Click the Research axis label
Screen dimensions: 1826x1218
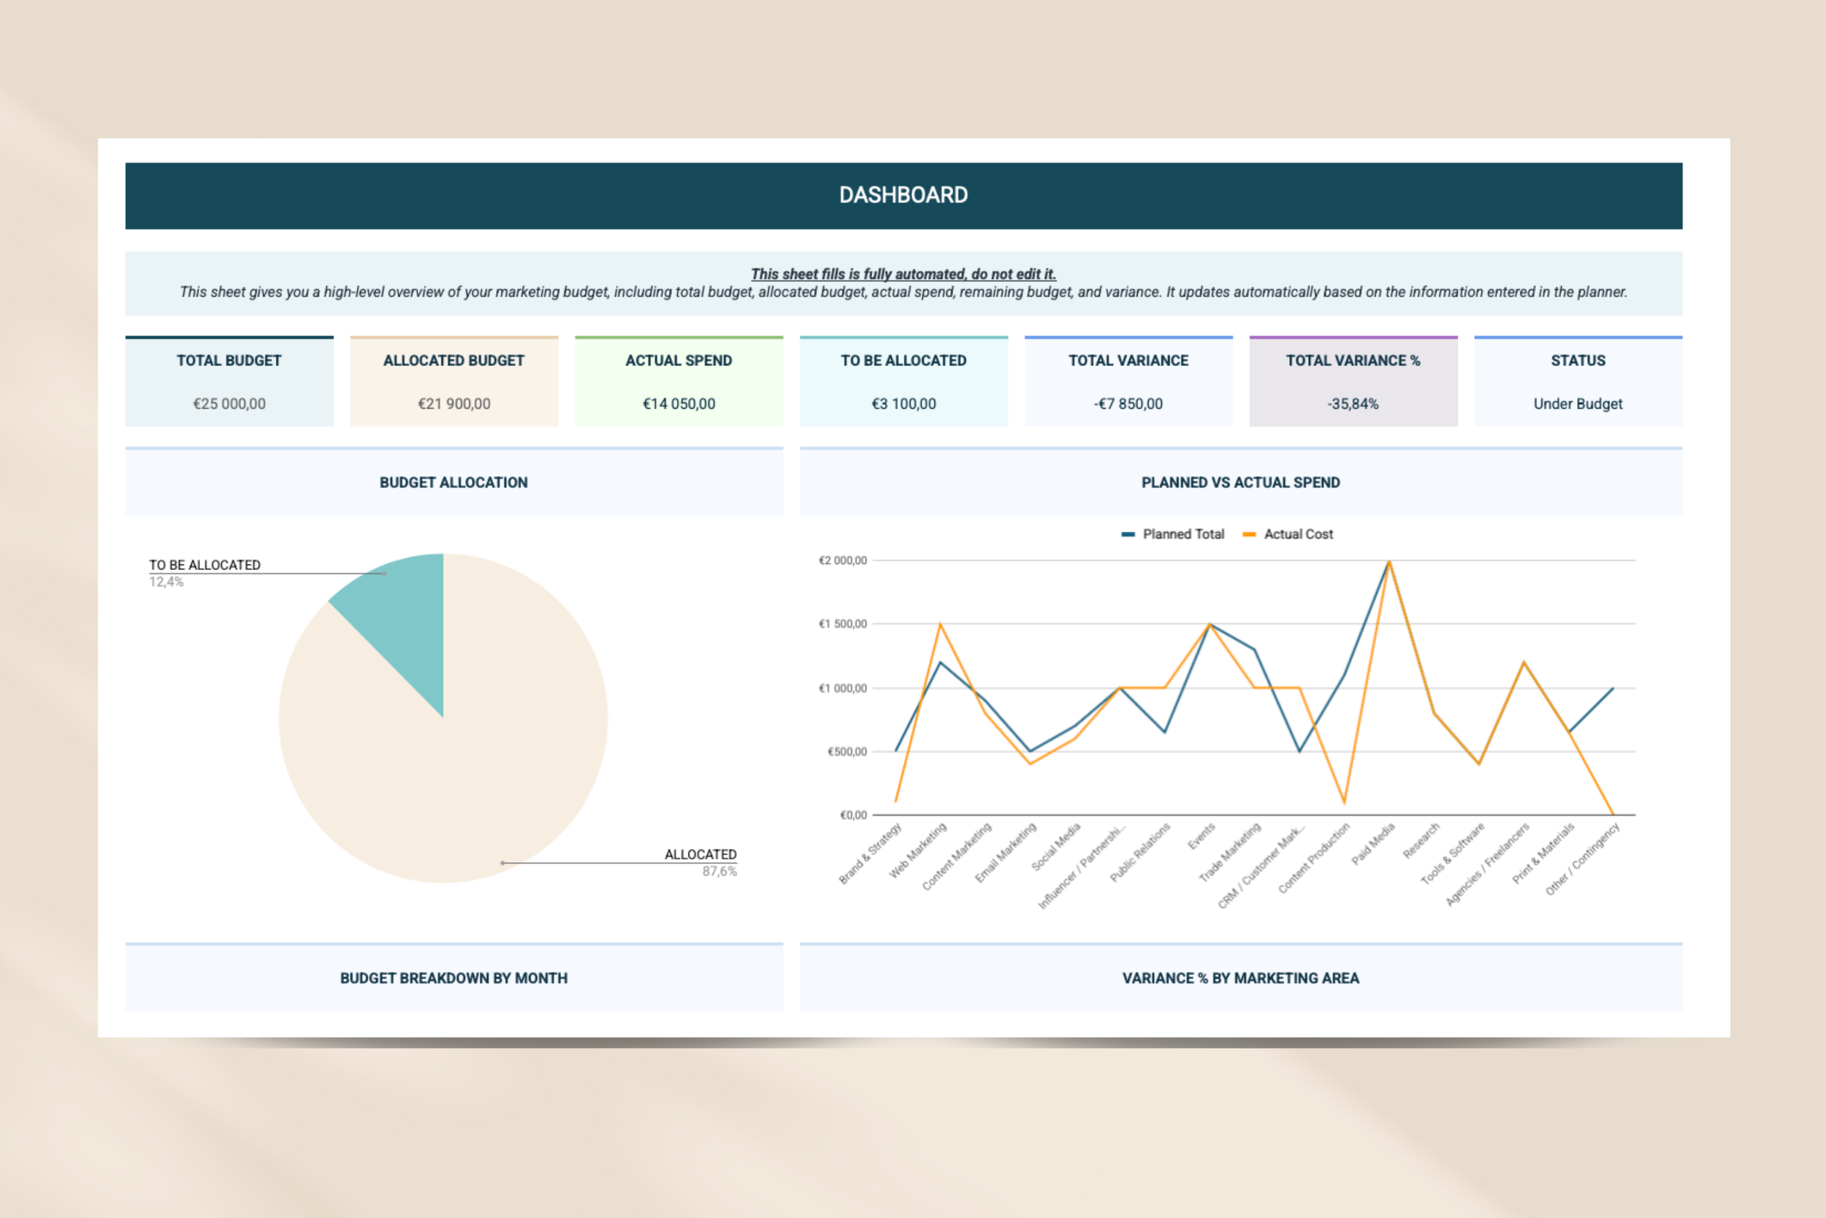tap(1421, 840)
